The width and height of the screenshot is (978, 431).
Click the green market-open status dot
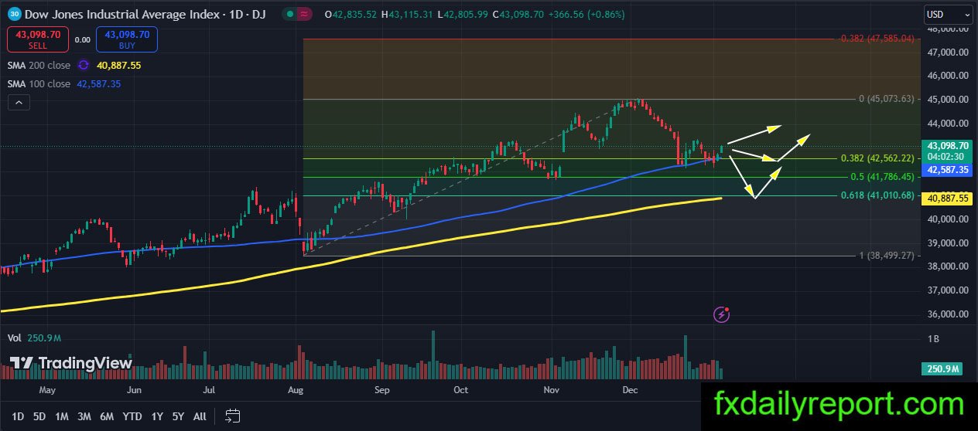289,15
